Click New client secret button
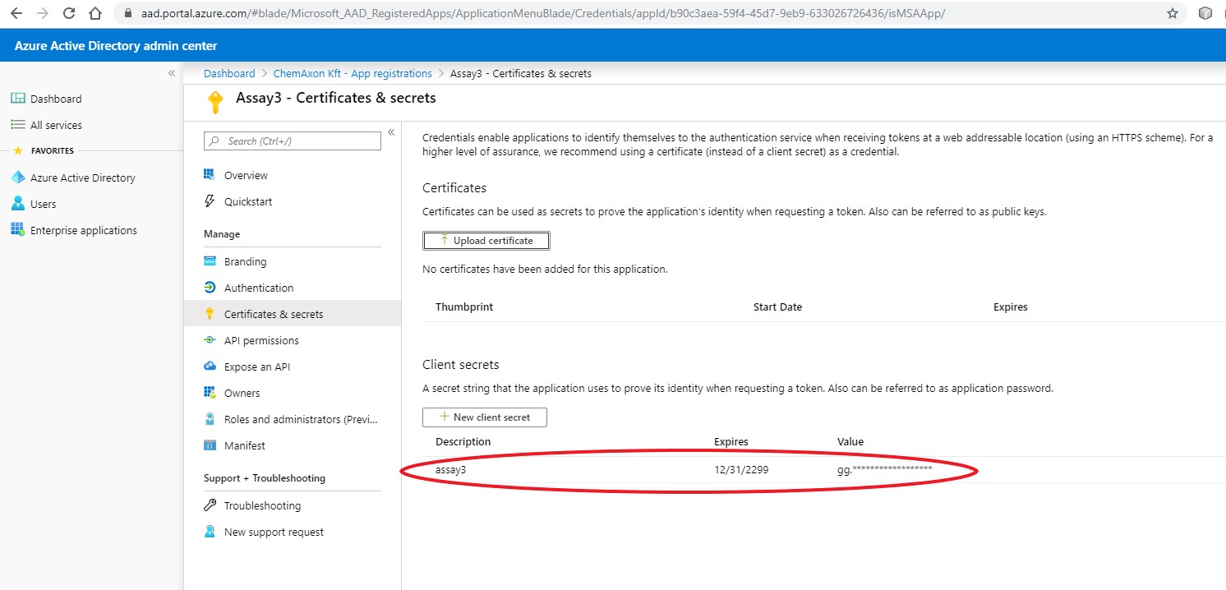The image size is (1226, 590). pos(485,417)
